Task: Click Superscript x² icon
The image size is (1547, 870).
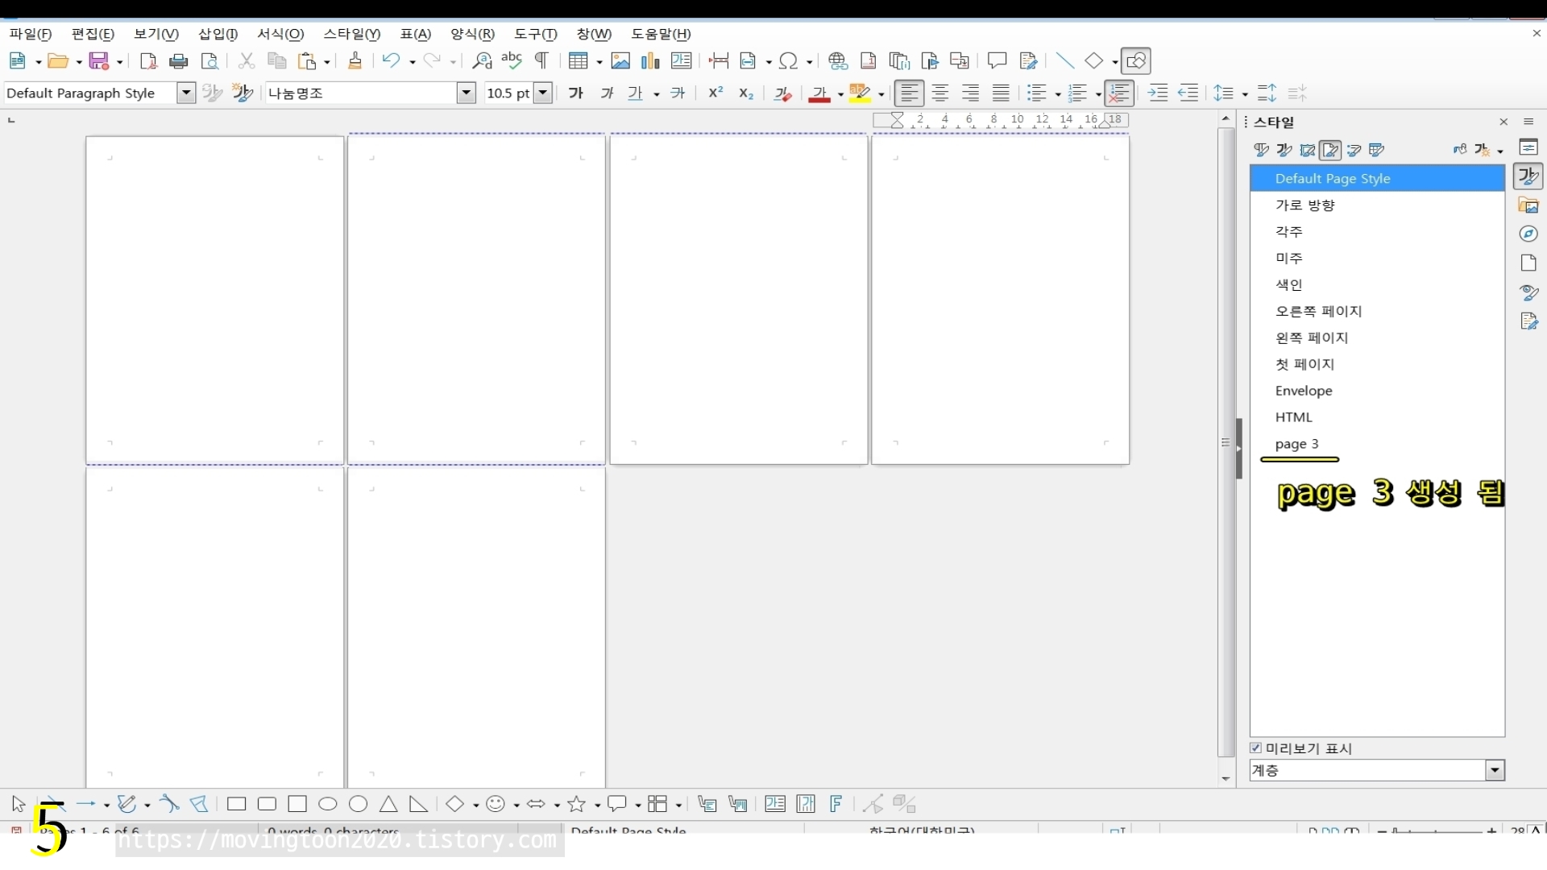Action: tap(715, 93)
